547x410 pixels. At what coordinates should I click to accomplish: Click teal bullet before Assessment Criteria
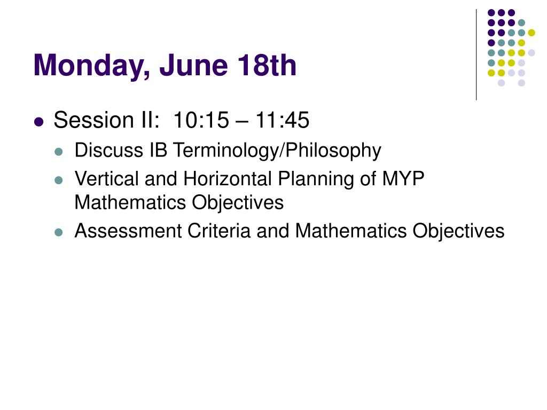(x=59, y=232)
